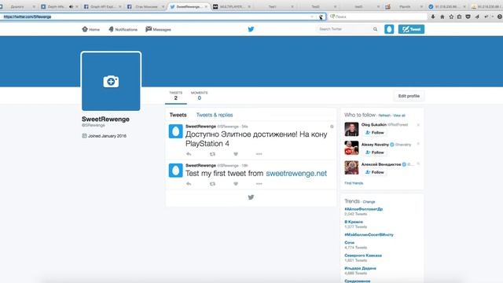Switch to the Tweets timeline tab
The height and width of the screenshot is (283, 503).
pos(178,115)
